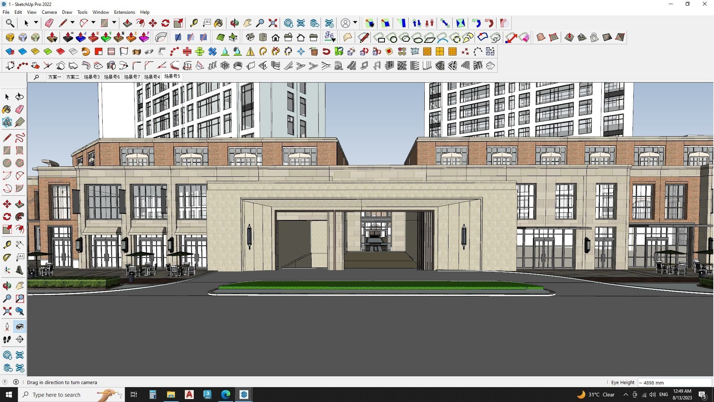Open the Window menu
Image resolution: width=714 pixels, height=402 pixels.
tap(100, 12)
